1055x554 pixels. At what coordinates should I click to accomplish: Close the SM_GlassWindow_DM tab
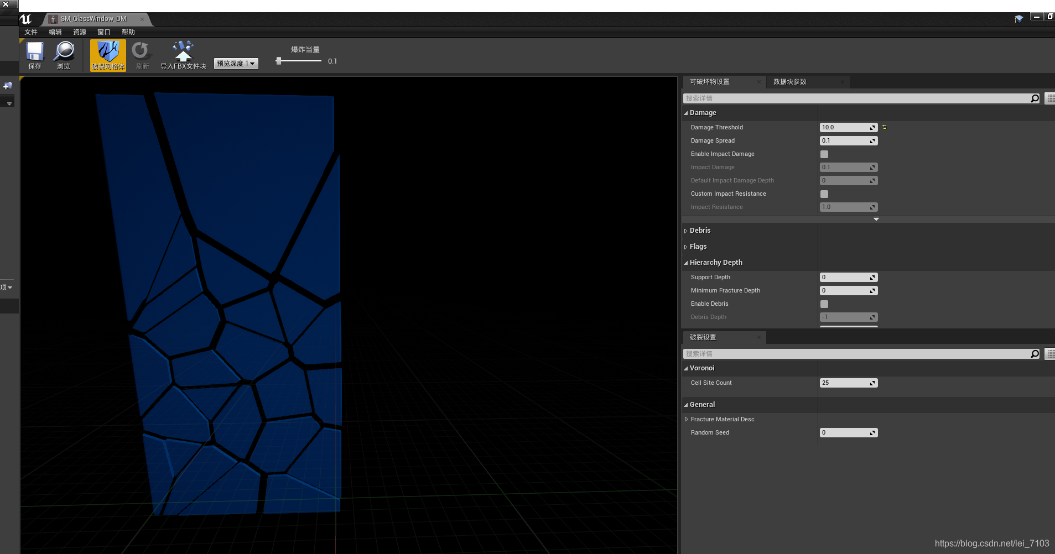[142, 19]
